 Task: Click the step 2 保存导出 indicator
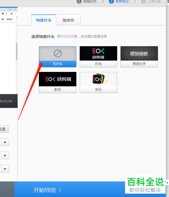pyautogui.click(x=119, y=1)
